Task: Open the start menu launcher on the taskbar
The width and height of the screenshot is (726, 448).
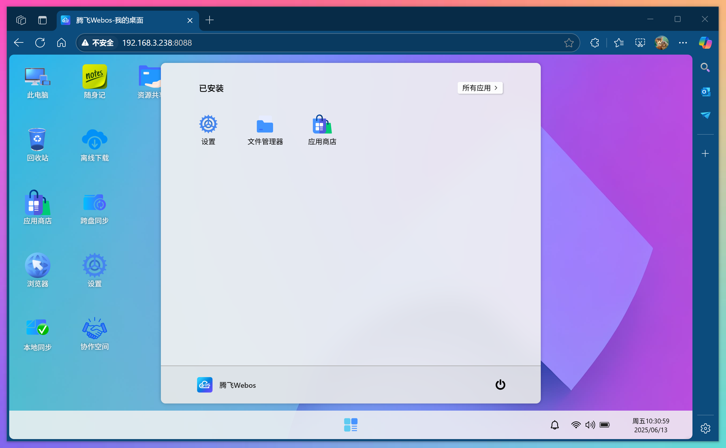Action: pos(350,425)
